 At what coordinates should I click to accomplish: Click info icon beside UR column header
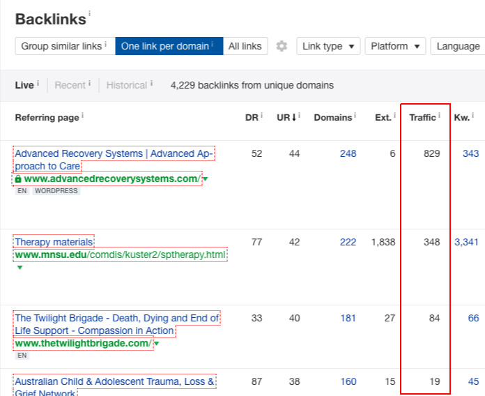[x=300, y=116]
